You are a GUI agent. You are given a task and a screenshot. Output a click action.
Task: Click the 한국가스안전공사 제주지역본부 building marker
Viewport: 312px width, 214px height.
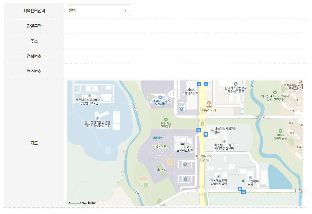pyautogui.click(x=236, y=84)
